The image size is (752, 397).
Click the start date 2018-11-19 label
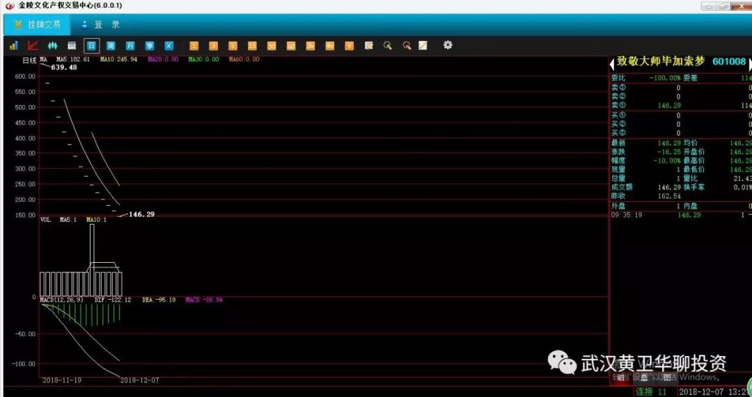click(62, 380)
